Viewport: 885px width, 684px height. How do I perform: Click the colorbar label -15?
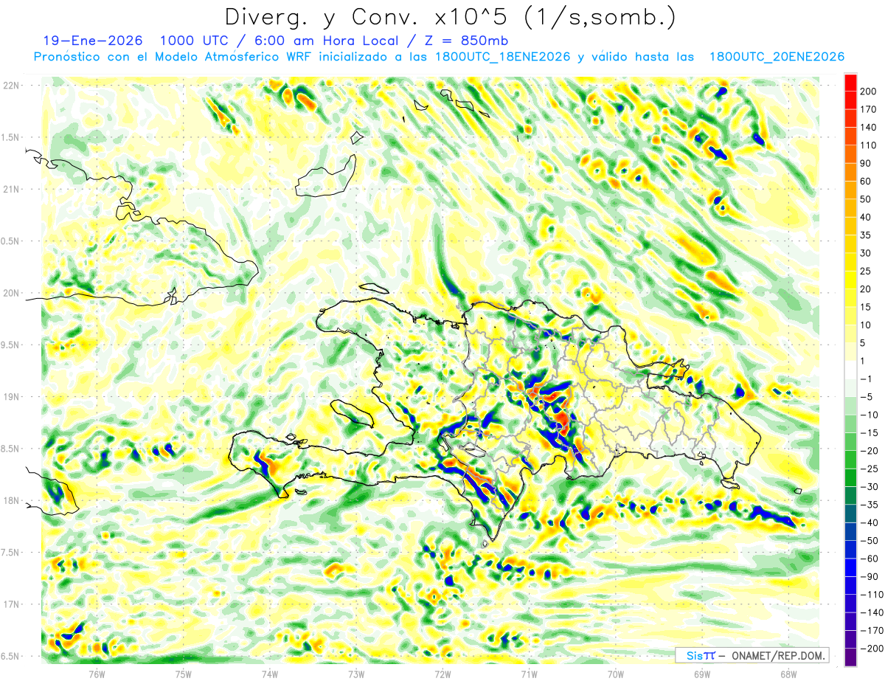869,433
